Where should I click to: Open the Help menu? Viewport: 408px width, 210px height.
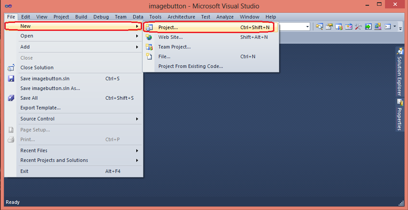point(271,17)
